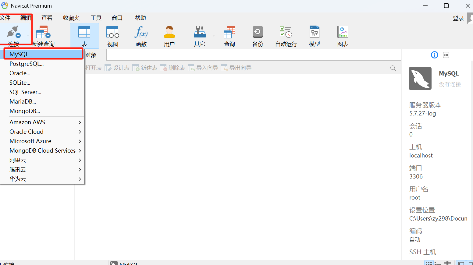Open the 查询 (query) toolbar icon
Image resolution: width=473 pixels, height=265 pixels.
[x=229, y=36]
